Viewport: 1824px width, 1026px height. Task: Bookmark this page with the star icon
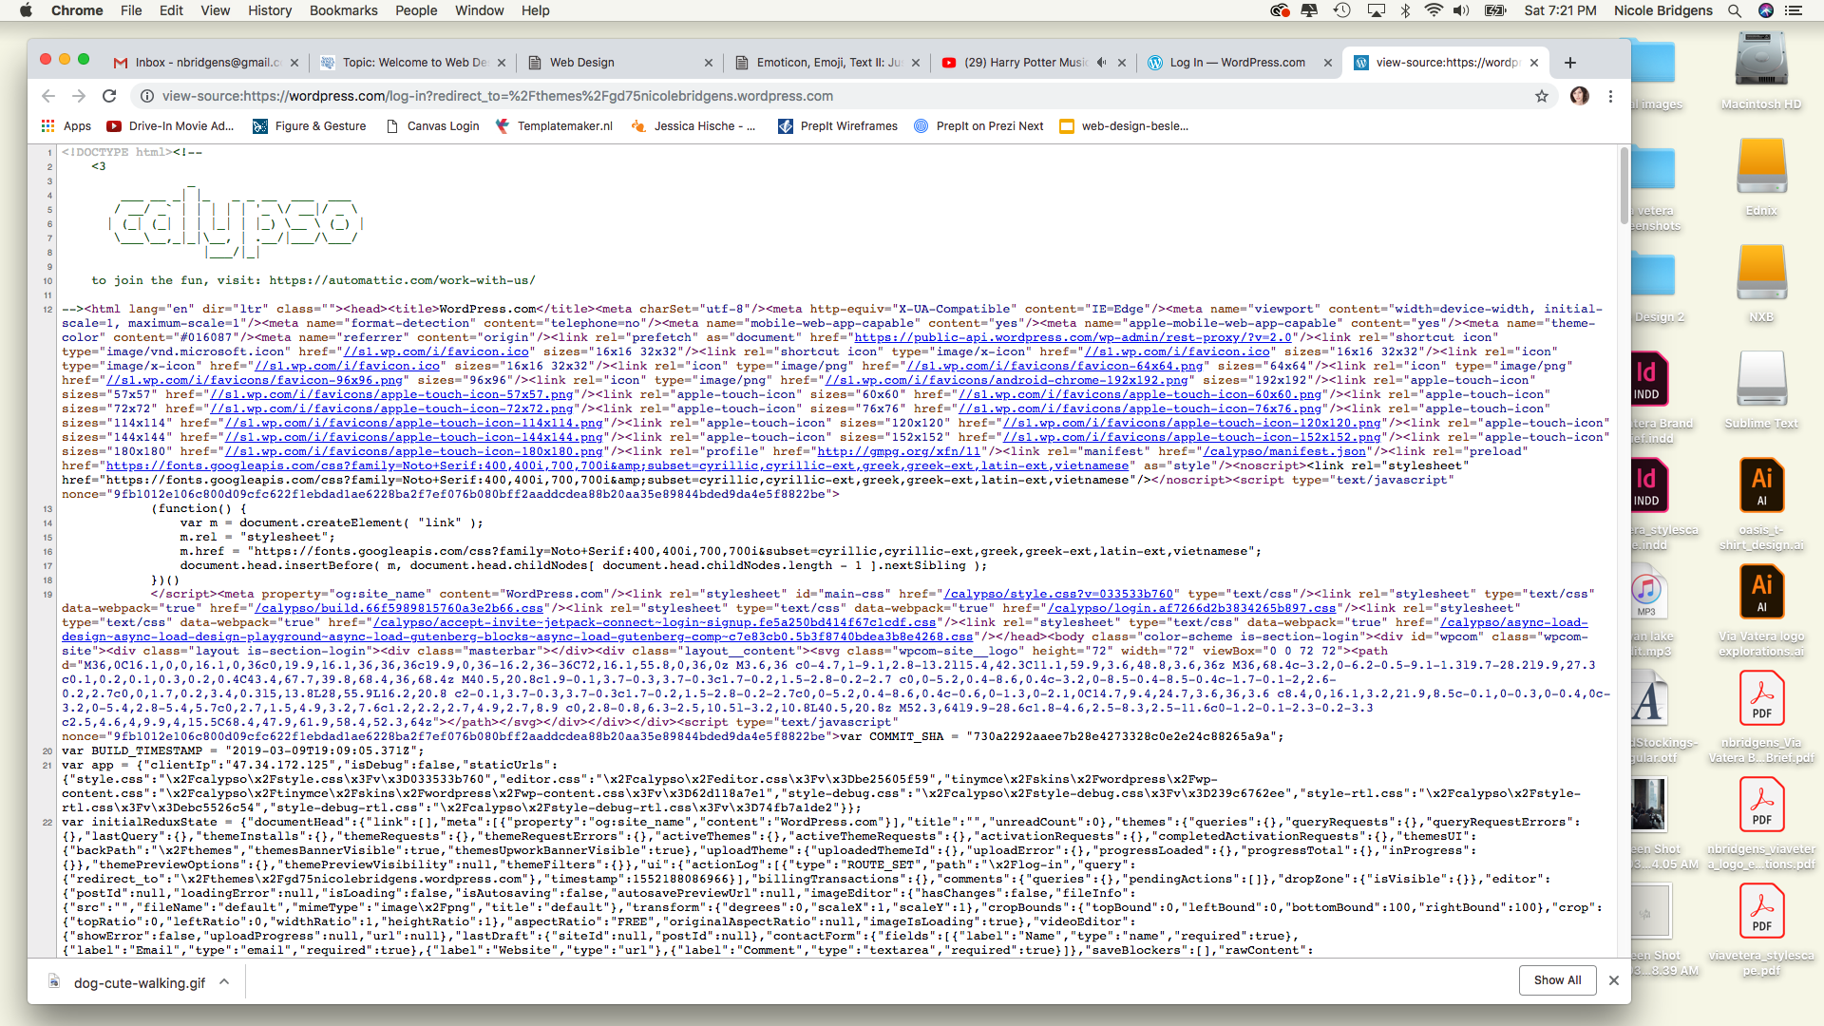pyautogui.click(x=1542, y=96)
